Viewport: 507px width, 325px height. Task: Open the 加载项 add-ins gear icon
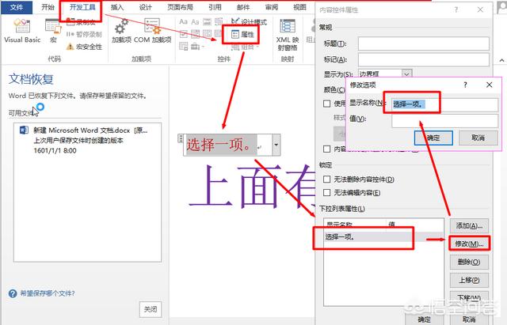[121, 31]
